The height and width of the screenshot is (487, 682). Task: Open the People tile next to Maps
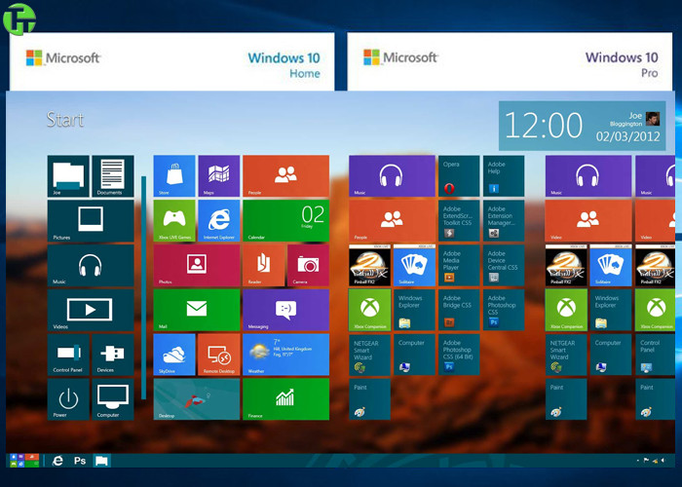[x=285, y=176]
